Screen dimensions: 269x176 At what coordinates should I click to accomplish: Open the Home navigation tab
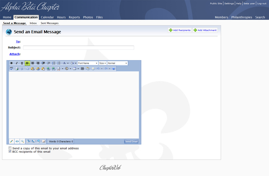[7, 17]
